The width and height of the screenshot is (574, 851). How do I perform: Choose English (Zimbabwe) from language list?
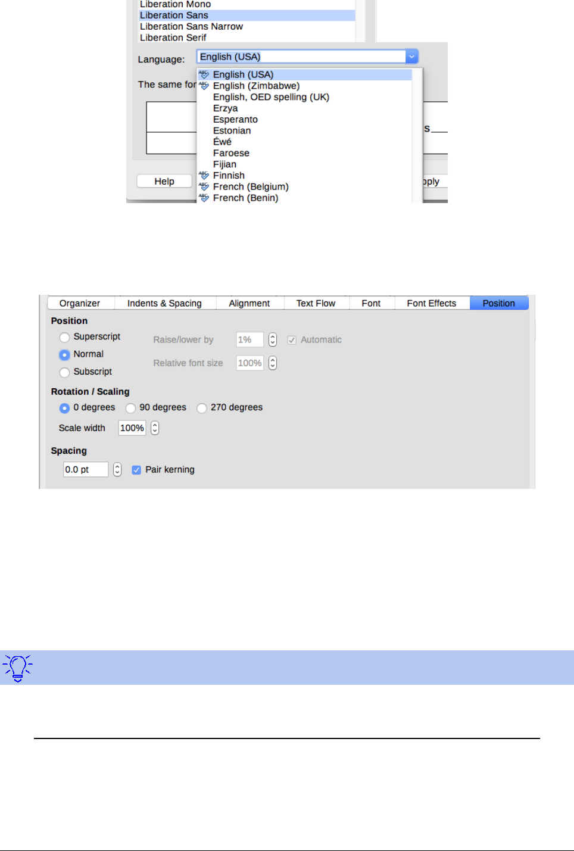pyautogui.click(x=305, y=86)
